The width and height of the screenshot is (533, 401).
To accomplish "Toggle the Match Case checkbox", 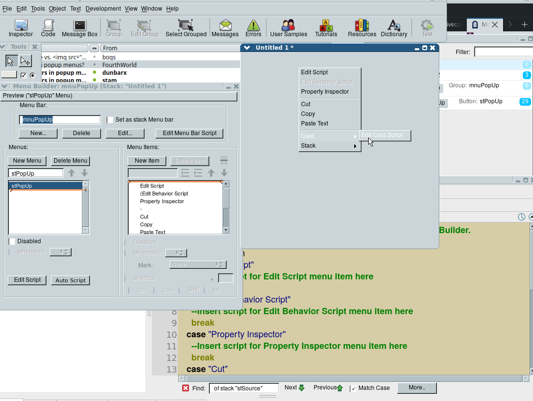I will pos(353,388).
